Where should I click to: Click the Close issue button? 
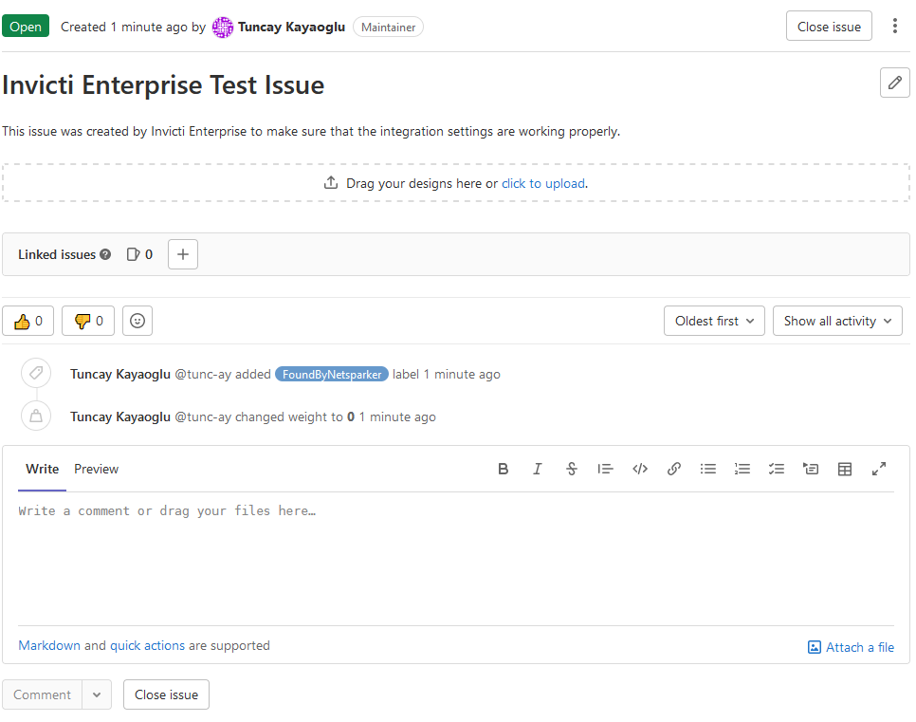tap(829, 26)
